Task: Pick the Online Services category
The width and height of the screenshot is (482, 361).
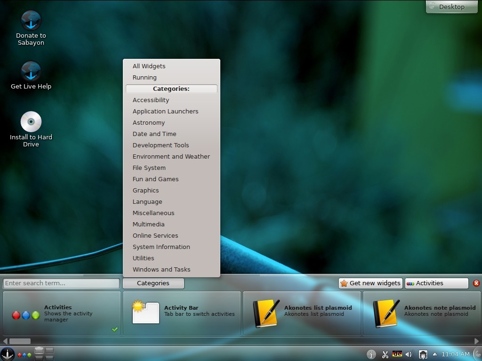Action: pyautogui.click(x=171, y=235)
